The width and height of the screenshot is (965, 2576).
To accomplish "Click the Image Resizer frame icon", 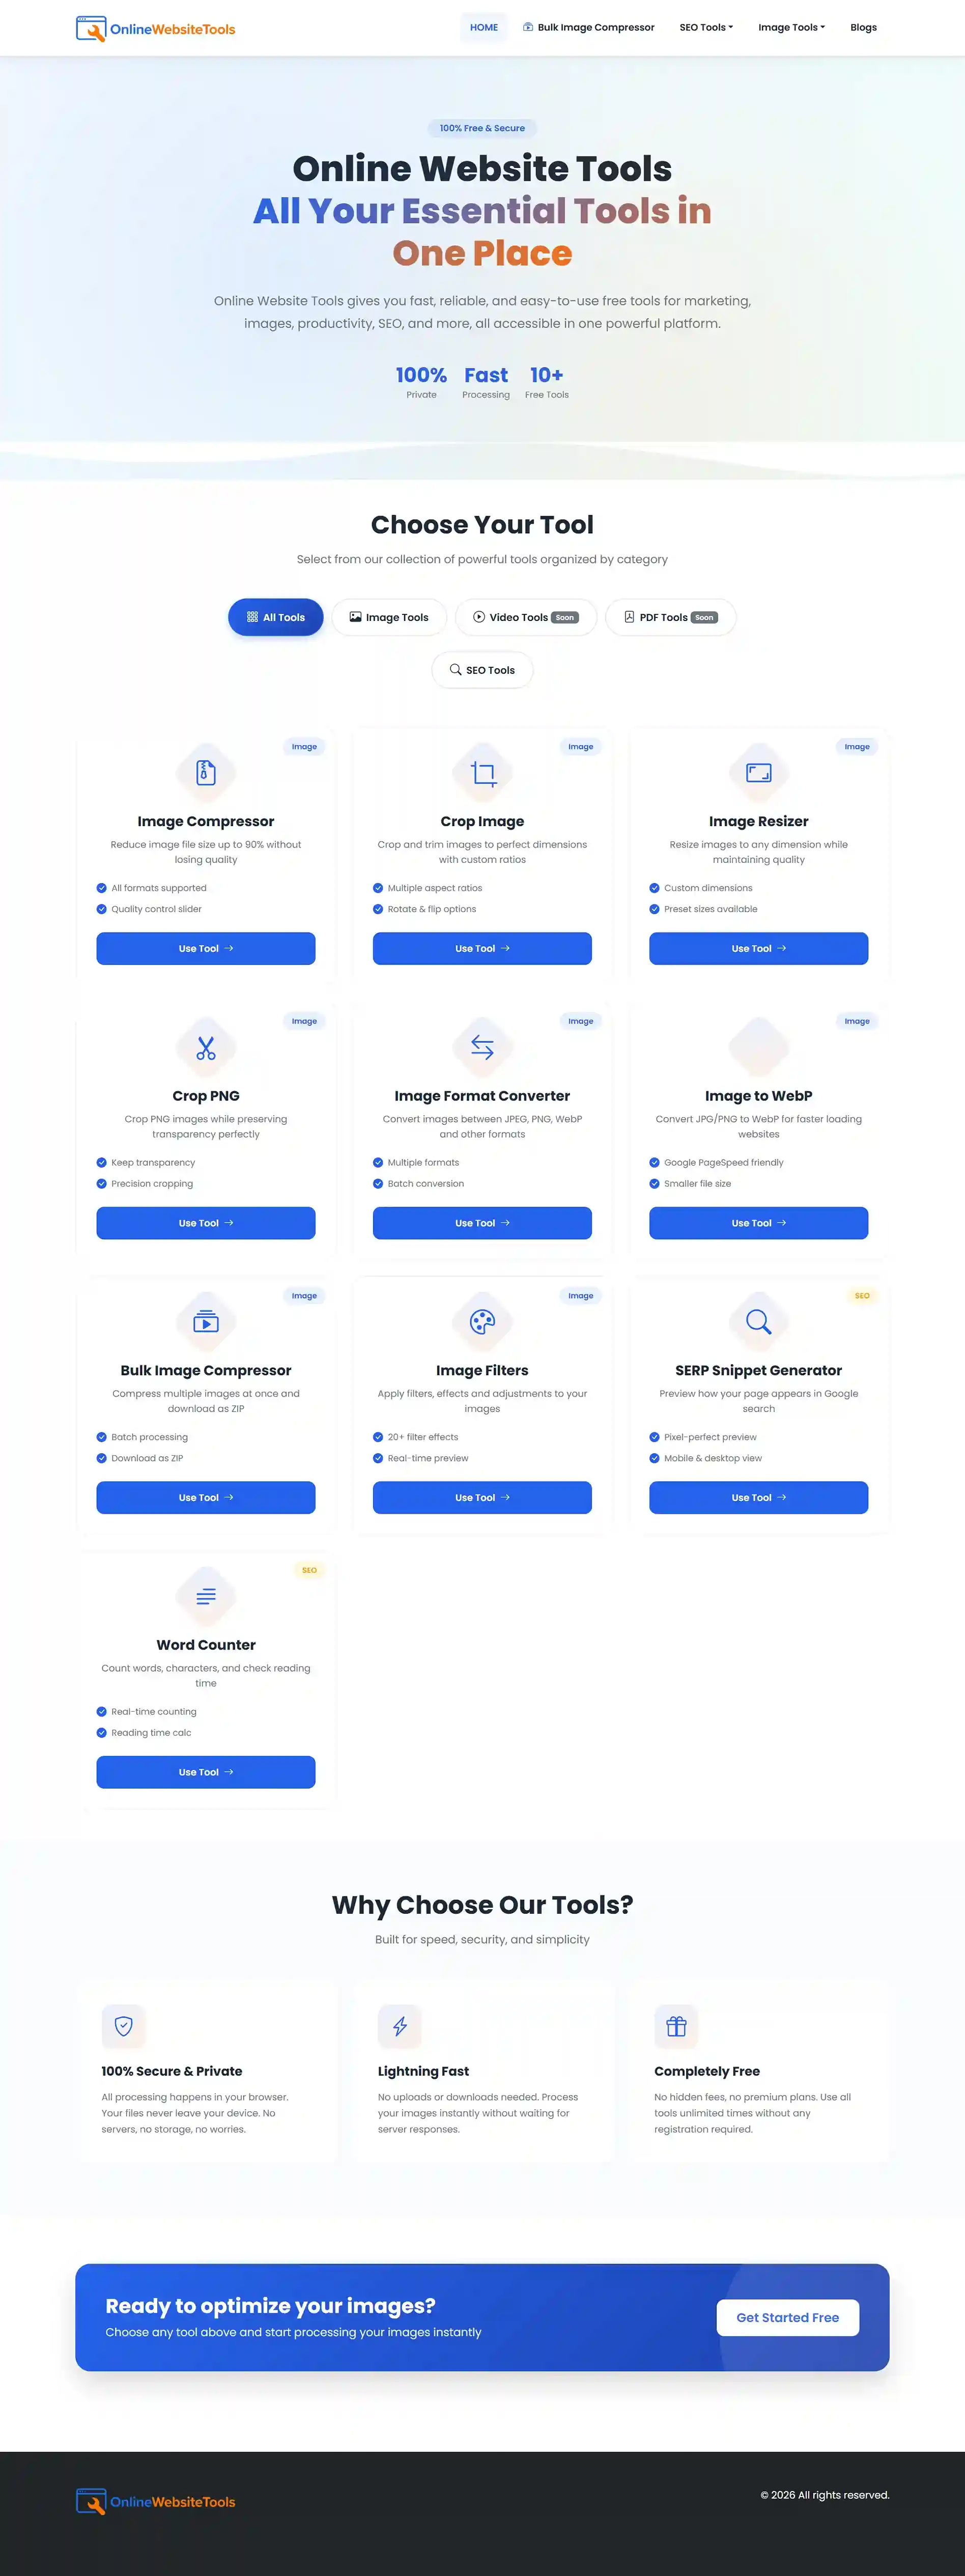I will [759, 772].
